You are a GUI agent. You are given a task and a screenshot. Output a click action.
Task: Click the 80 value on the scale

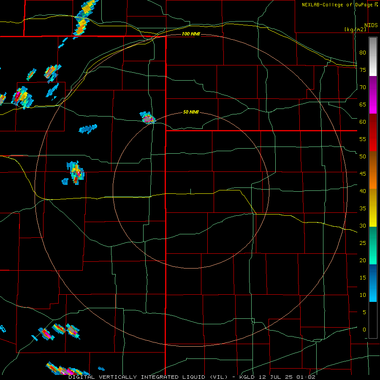(x=363, y=53)
